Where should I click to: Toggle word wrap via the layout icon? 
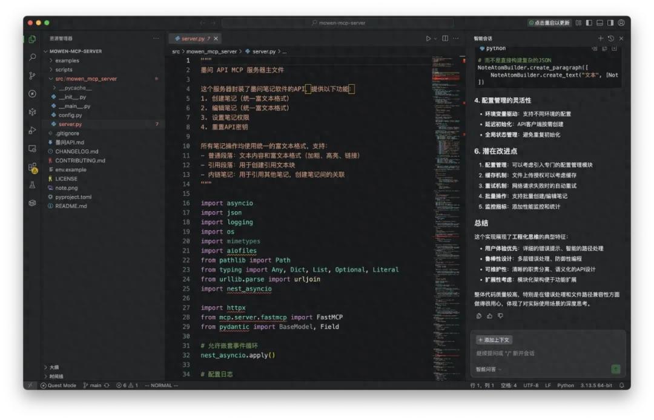[579, 22]
